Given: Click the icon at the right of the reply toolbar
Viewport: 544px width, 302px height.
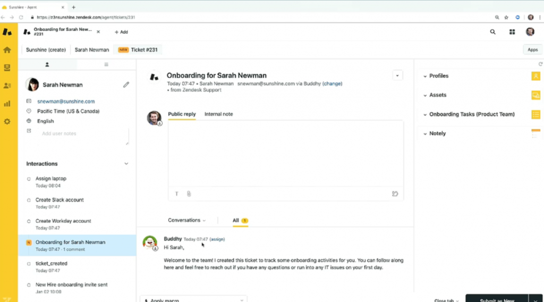Looking at the screenshot, I should tap(395, 194).
